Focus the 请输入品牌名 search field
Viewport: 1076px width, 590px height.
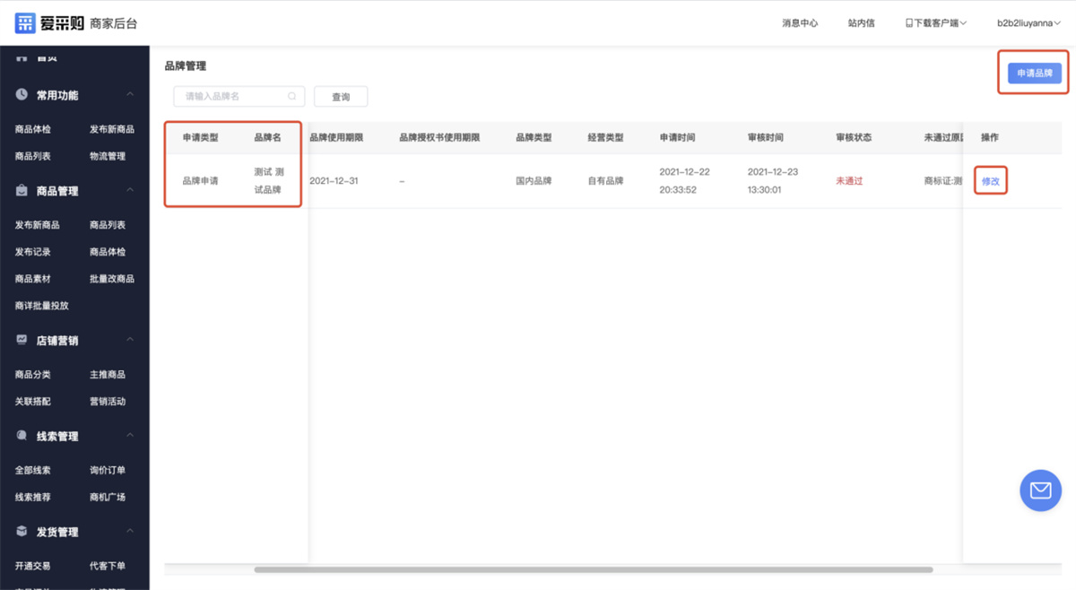click(239, 96)
